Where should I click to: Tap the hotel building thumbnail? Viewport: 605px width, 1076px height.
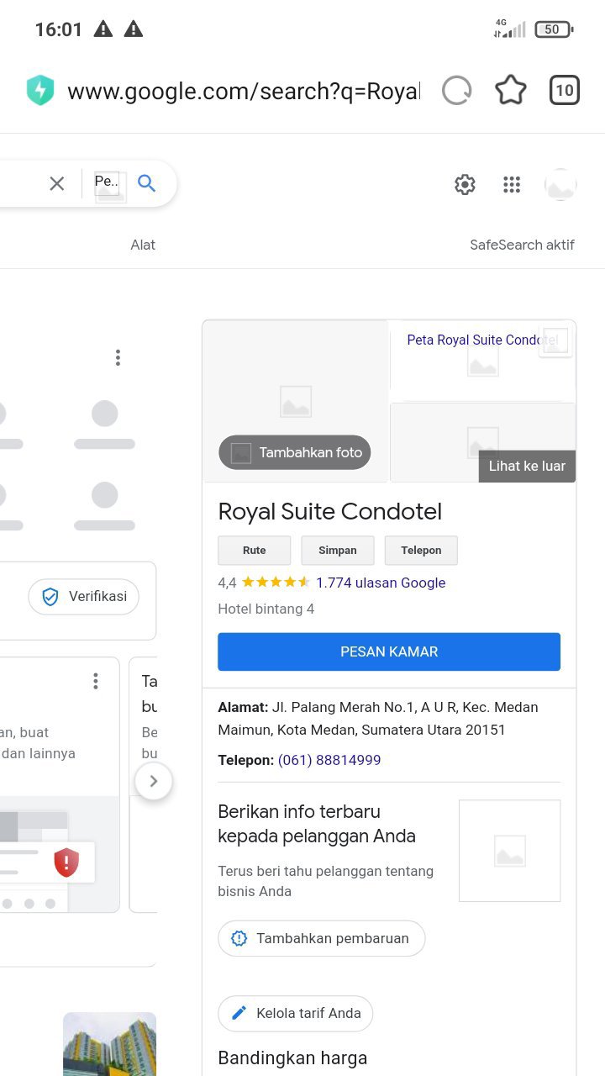click(109, 1044)
